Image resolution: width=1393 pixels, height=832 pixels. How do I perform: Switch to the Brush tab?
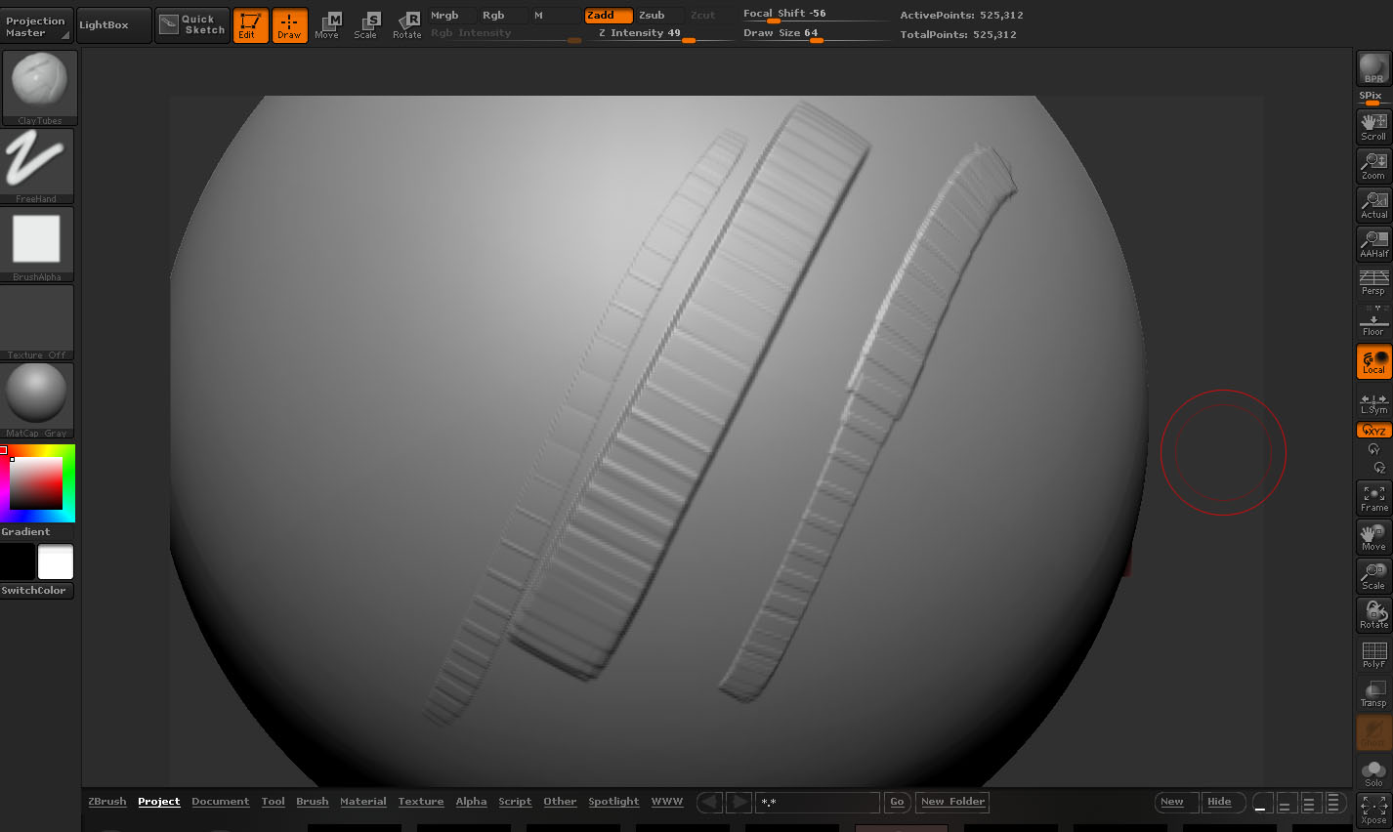pyautogui.click(x=313, y=802)
